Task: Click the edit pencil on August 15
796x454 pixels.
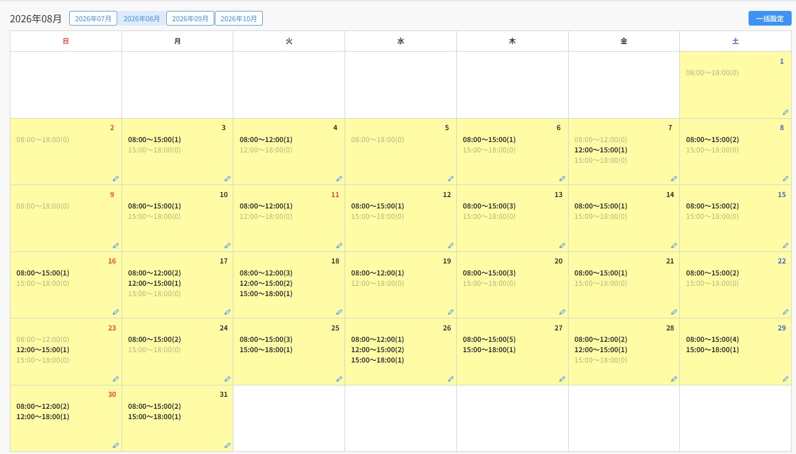Action: 786,246
